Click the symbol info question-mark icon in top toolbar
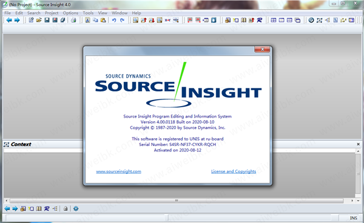This screenshot has height=223, width=364. point(235,20)
